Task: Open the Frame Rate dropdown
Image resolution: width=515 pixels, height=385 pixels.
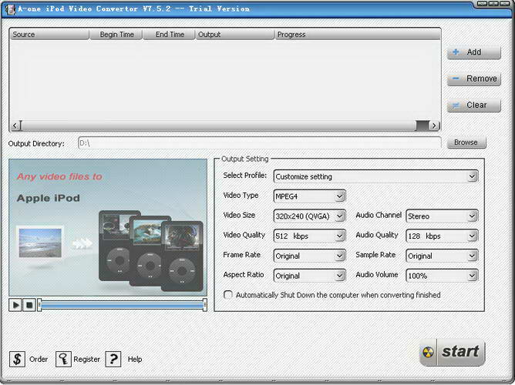Action: 340,256
